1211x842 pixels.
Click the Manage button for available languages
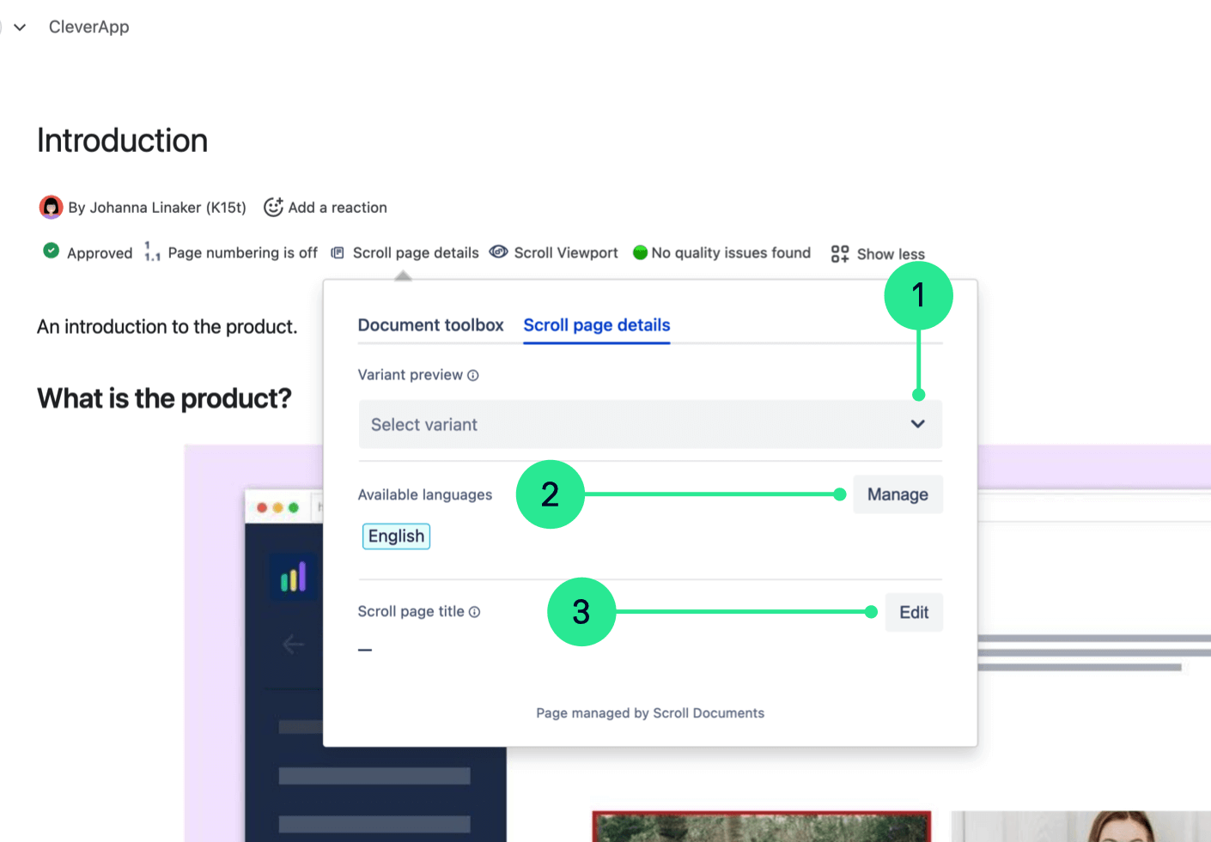pyautogui.click(x=897, y=494)
